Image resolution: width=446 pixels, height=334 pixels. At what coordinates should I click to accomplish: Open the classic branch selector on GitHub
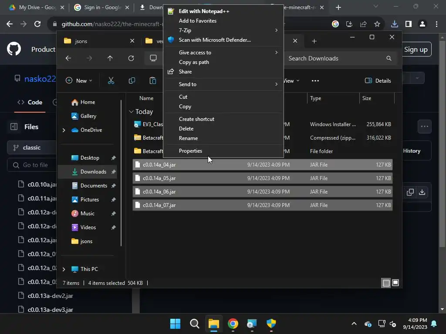point(32,148)
